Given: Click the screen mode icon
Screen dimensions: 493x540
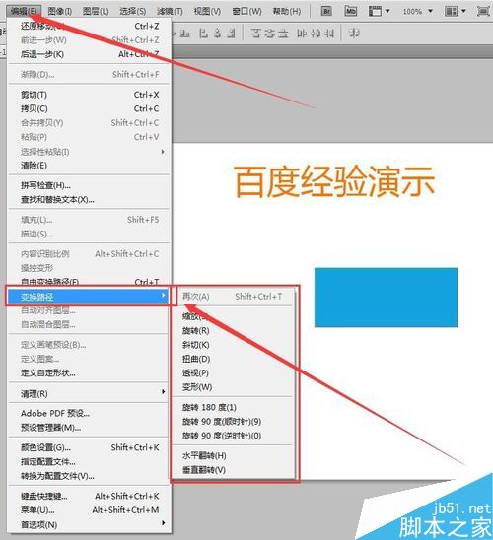Looking at the screenshot, I should [483, 11].
